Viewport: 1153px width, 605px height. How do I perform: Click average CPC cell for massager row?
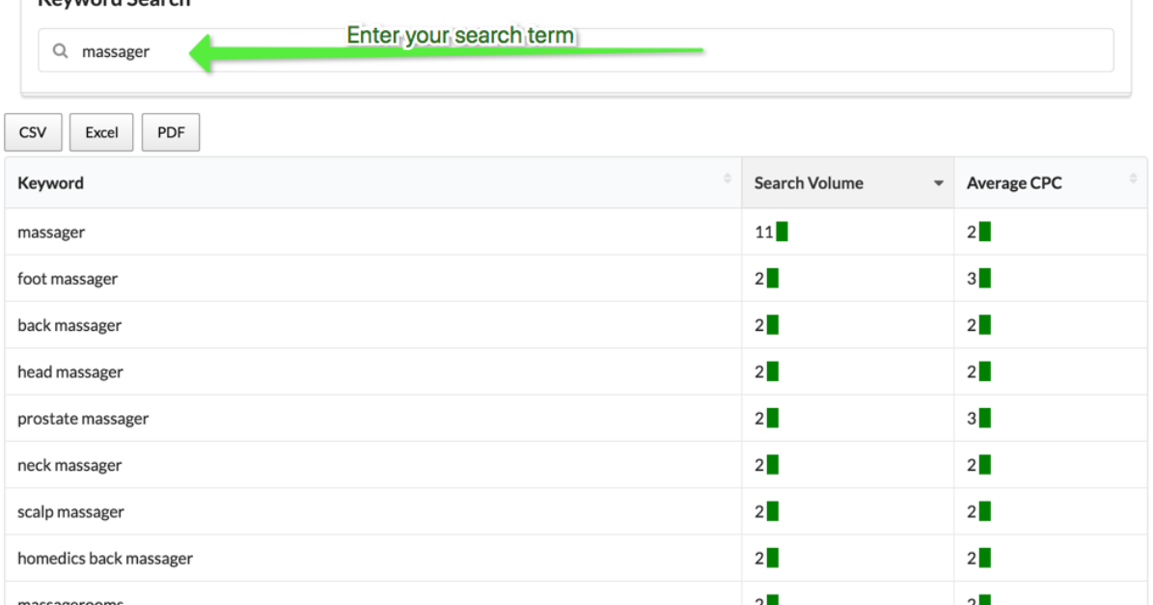(1051, 233)
